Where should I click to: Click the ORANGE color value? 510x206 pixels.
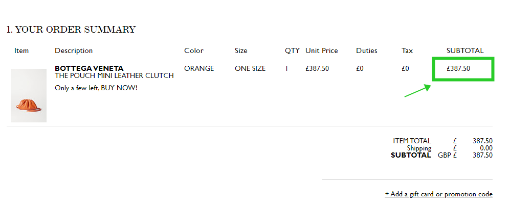coord(199,68)
